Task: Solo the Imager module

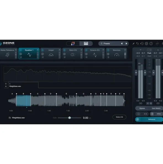Action: coord(43,54)
